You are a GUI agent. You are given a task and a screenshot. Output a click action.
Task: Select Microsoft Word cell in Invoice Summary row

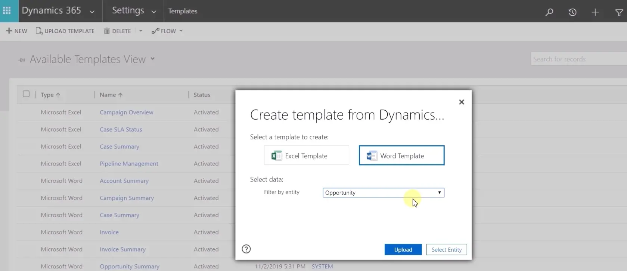pyautogui.click(x=62, y=249)
